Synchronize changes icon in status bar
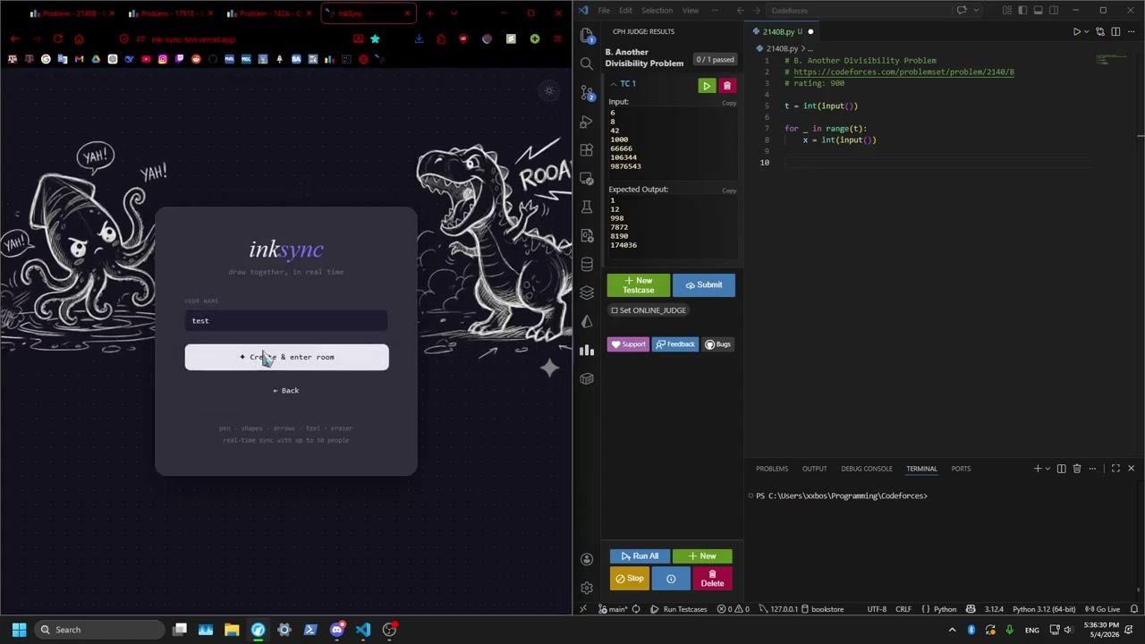 pyautogui.click(x=636, y=609)
